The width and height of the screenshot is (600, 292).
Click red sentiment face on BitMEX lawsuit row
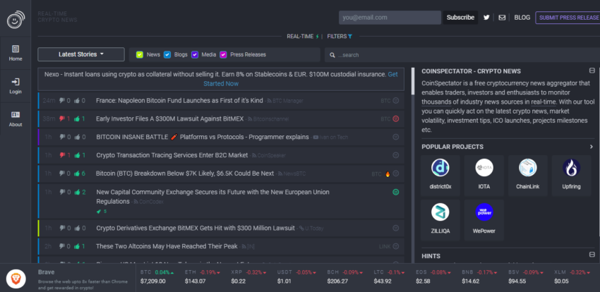(396, 119)
